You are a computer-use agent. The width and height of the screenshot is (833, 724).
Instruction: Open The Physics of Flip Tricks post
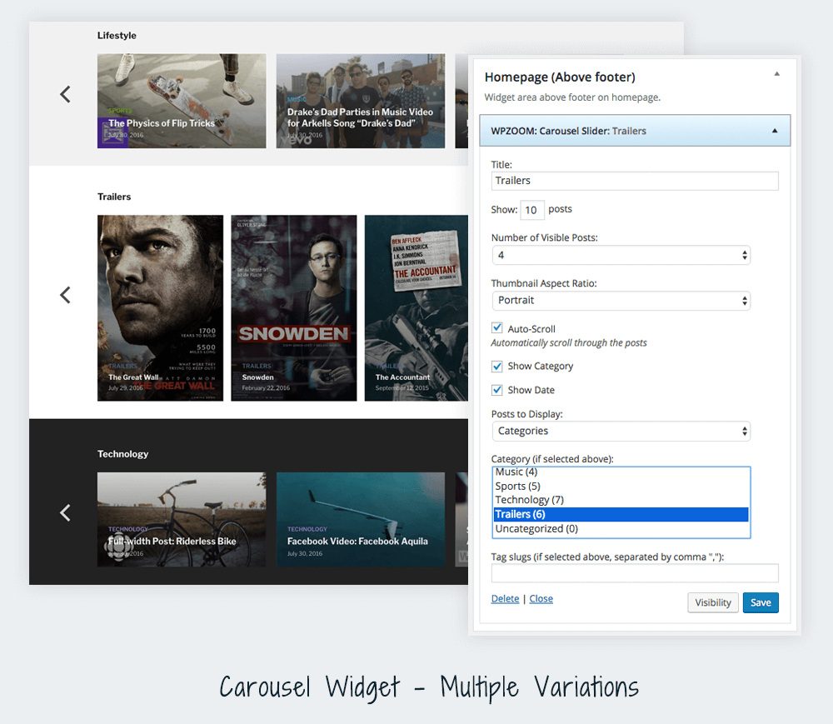(x=182, y=101)
